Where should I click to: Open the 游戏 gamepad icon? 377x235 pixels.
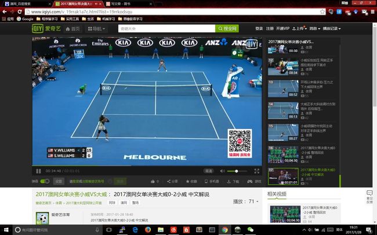(250, 182)
